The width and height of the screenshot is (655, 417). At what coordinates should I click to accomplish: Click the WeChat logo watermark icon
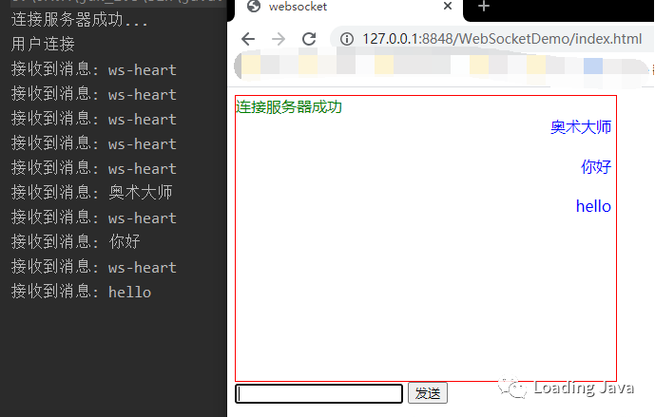pos(512,388)
